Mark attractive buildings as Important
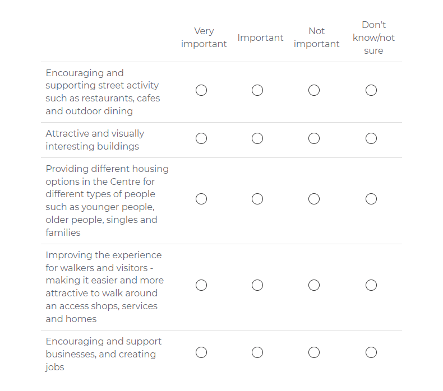Viewport: 443px width, 391px height. (x=257, y=138)
